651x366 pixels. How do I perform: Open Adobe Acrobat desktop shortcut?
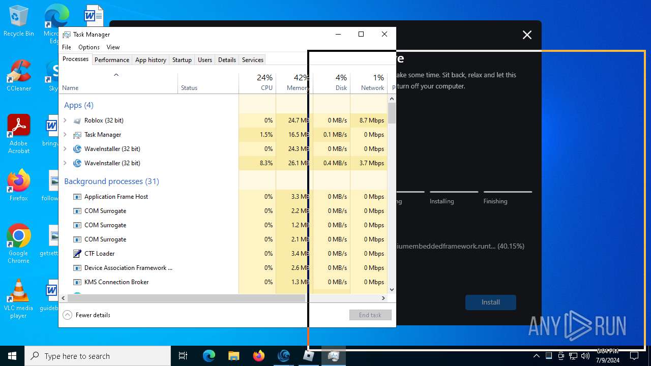coord(18,134)
